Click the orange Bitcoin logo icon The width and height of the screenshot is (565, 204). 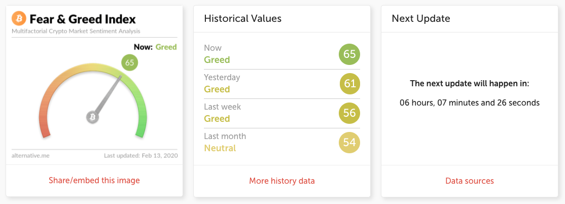click(x=19, y=19)
